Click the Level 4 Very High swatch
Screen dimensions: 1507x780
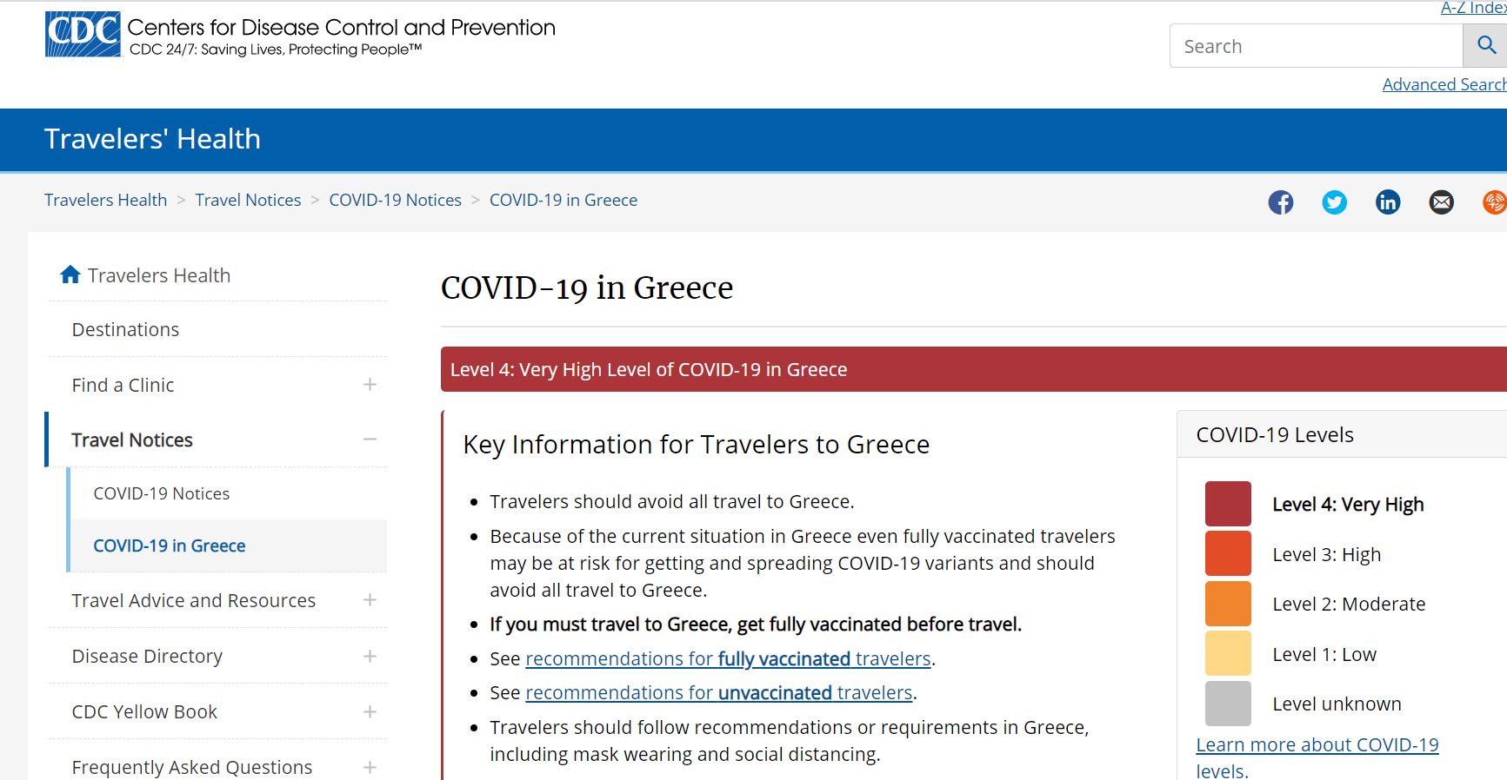pyautogui.click(x=1228, y=504)
